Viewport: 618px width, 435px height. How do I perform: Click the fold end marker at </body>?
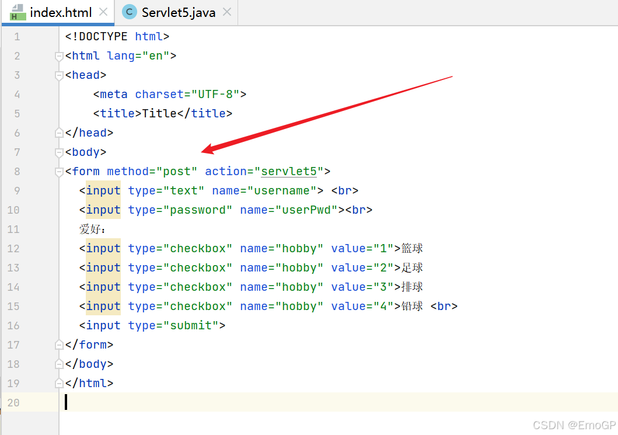[59, 364]
